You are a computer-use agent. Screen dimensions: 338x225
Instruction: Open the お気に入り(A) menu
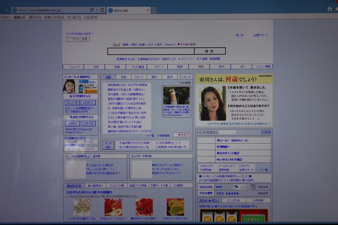pyautogui.click(x=54, y=17)
